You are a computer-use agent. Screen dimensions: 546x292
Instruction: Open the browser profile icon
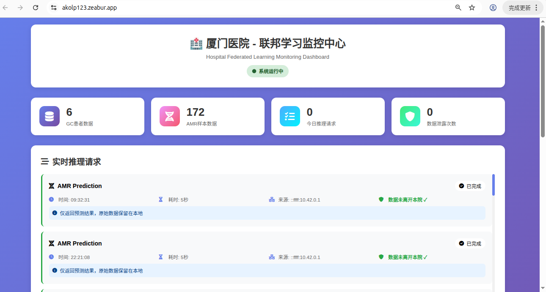(x=493, y=8)
